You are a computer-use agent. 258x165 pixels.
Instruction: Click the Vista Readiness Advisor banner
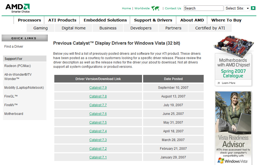pyautogui.click(x=233, y=128)
